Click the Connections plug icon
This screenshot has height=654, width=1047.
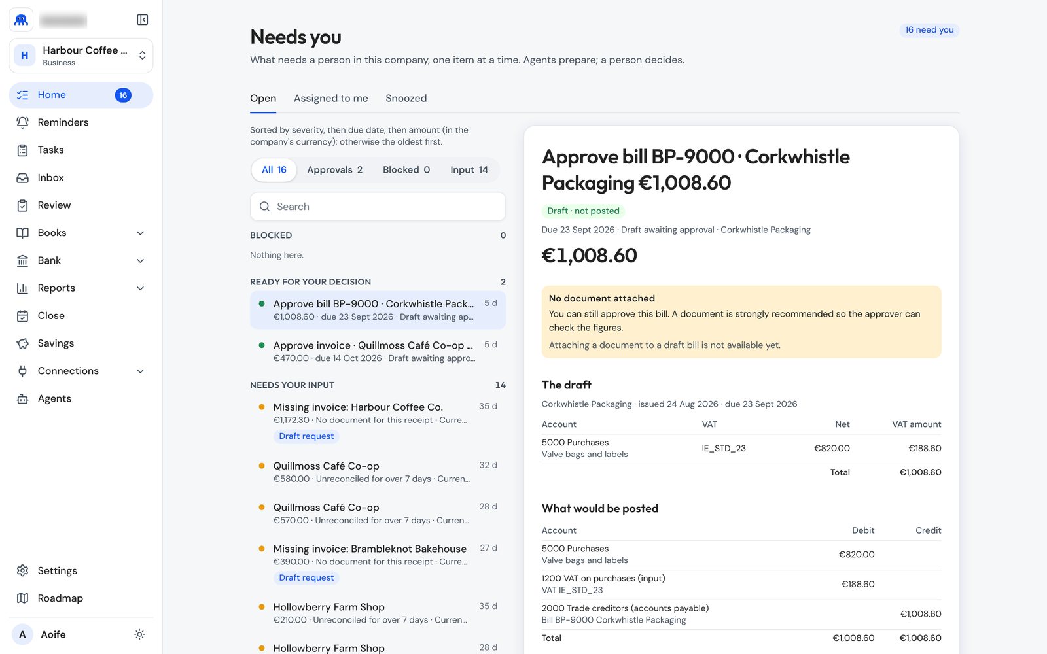22,371
